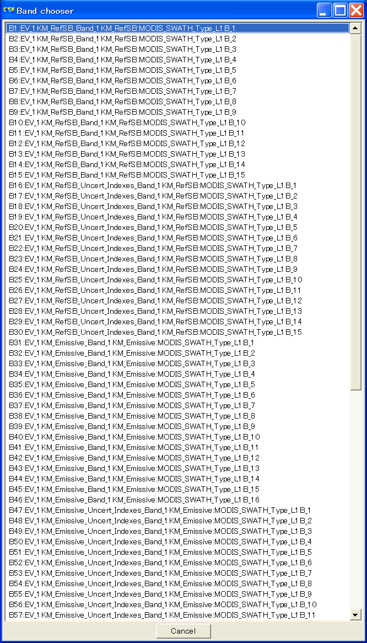
Task: Maximize the Band chooser window
Action: point(341,10)
